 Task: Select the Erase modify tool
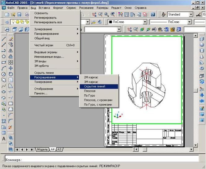click(11, 39)
